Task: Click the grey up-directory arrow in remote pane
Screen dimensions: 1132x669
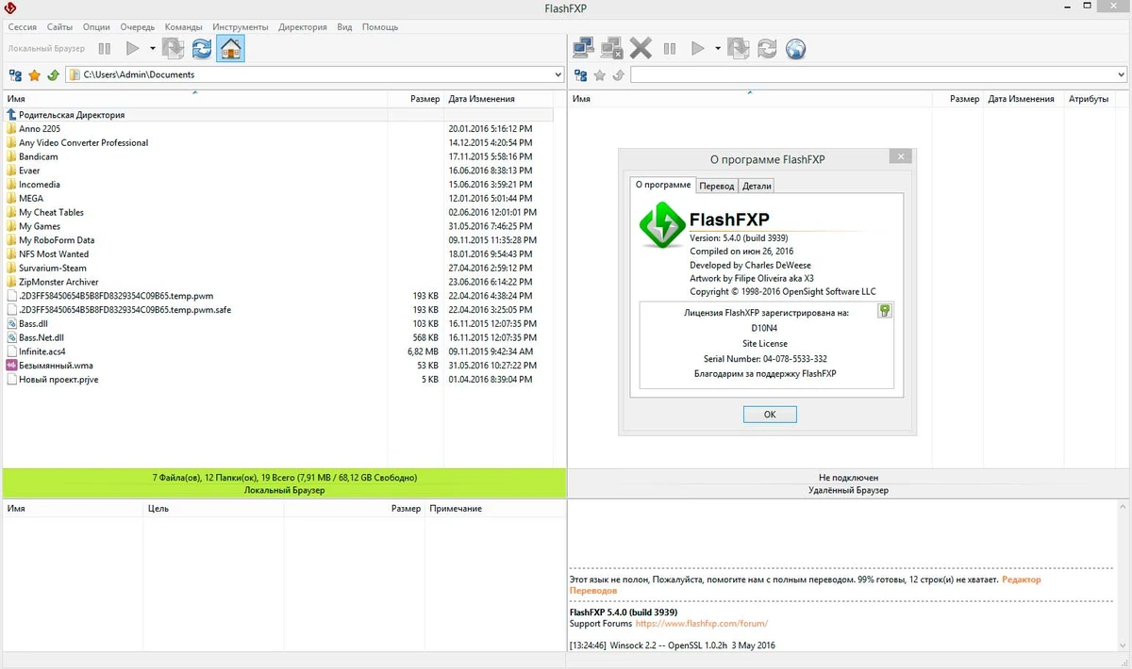Action: [618, 74]
